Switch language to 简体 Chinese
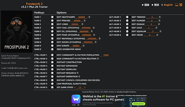This screenshot has width=185, height=107. pyautogui.click(x=145, y=5)
